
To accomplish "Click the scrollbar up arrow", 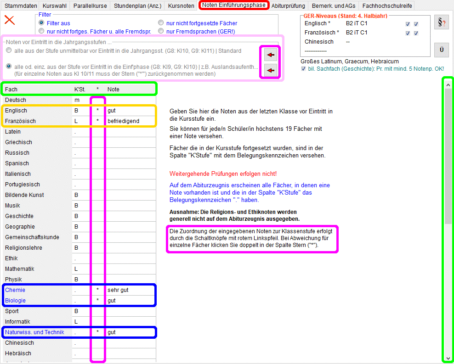I will coord(448,84).
